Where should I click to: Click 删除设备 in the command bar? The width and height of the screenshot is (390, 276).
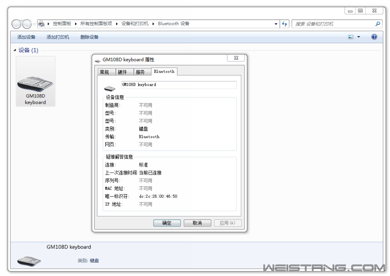point(89,37)
